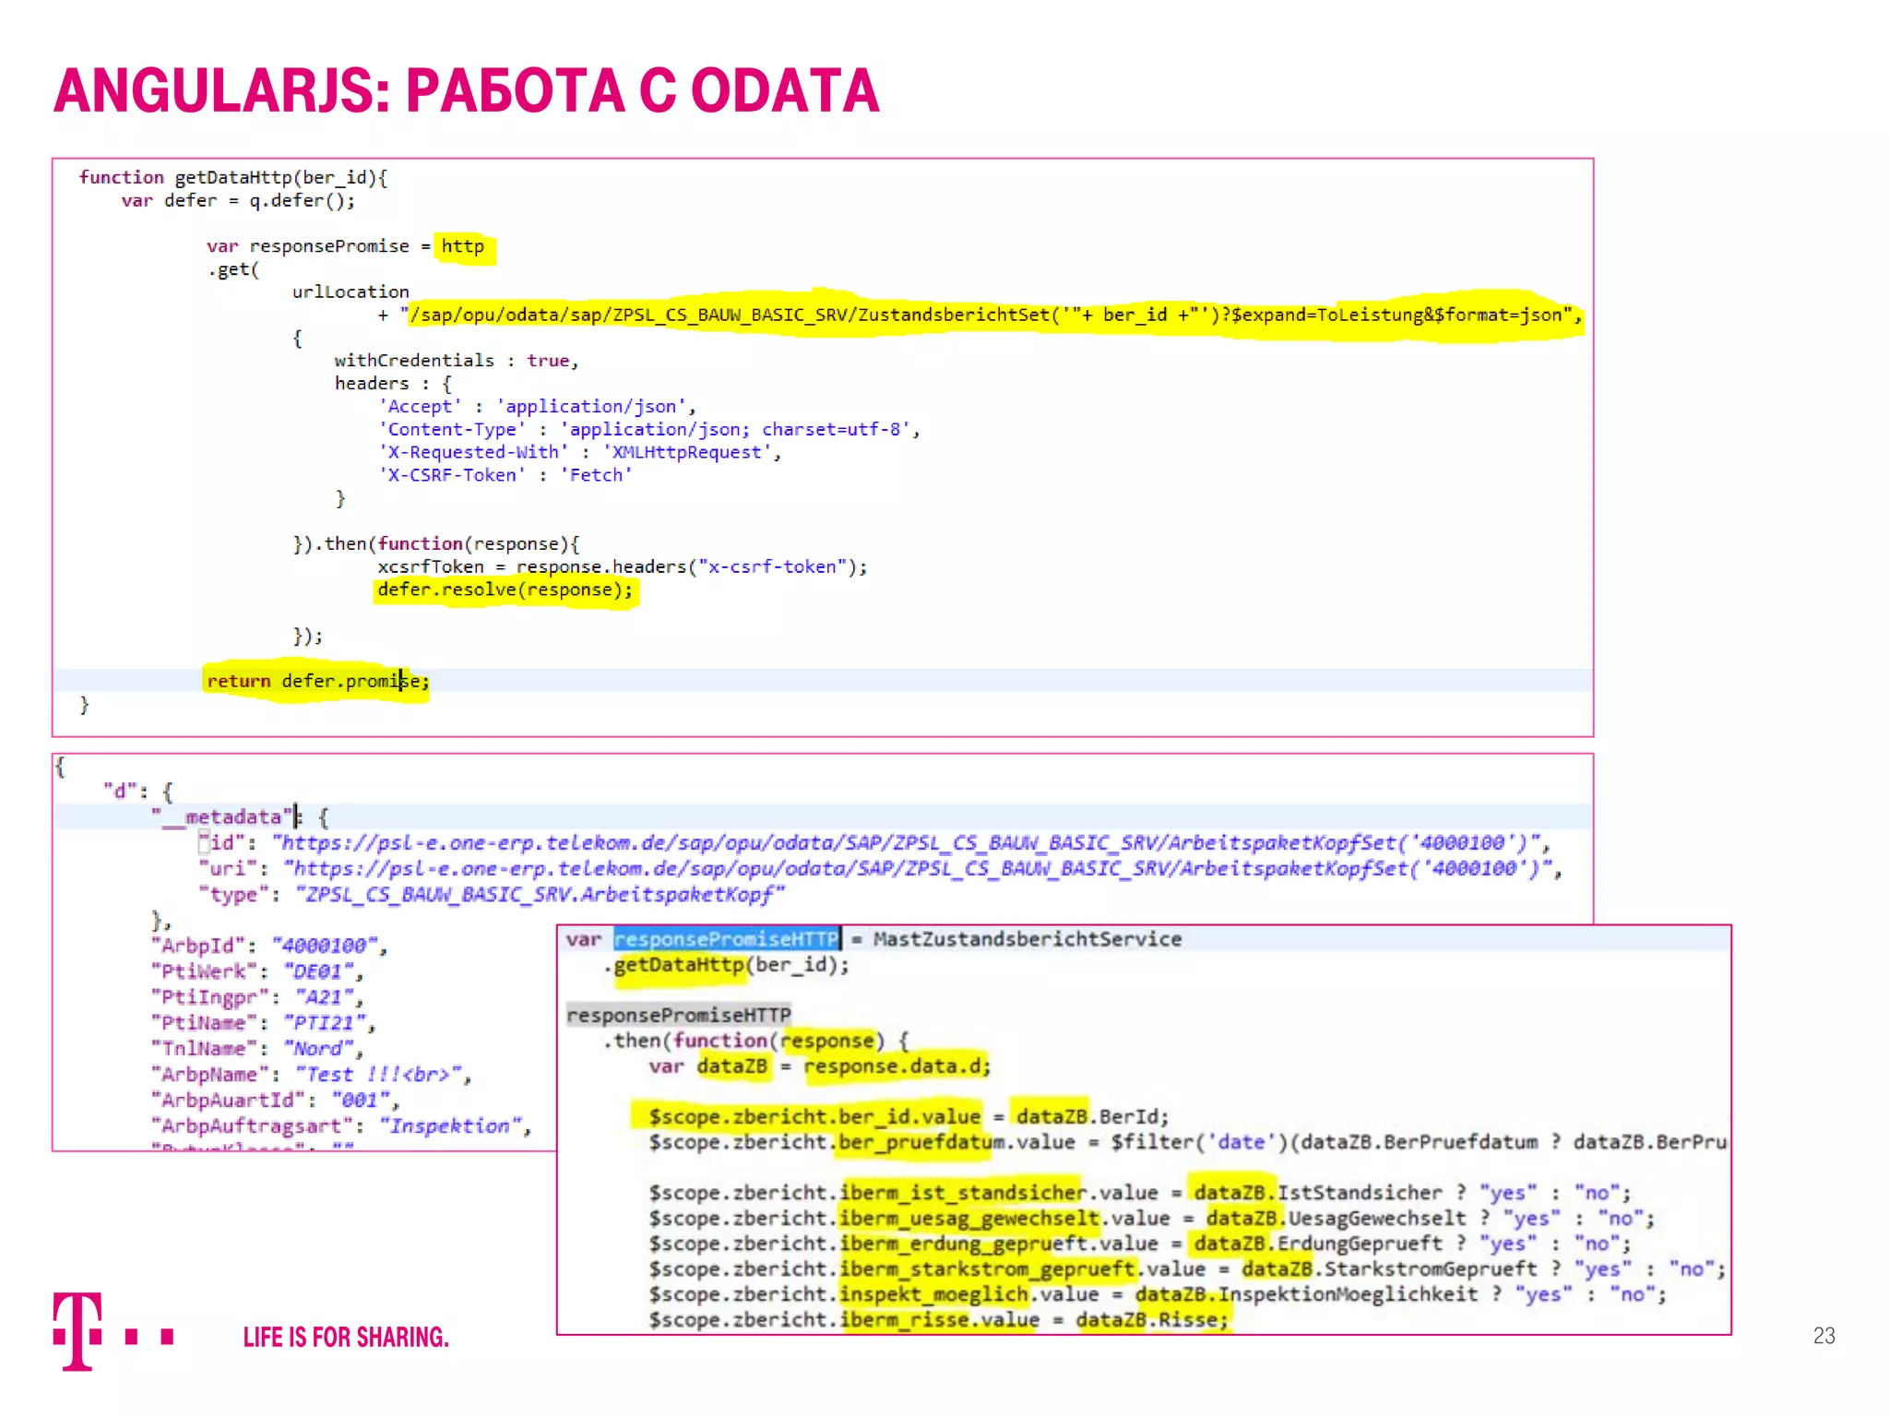Click the 'urlLocation' text

point(350,292)
